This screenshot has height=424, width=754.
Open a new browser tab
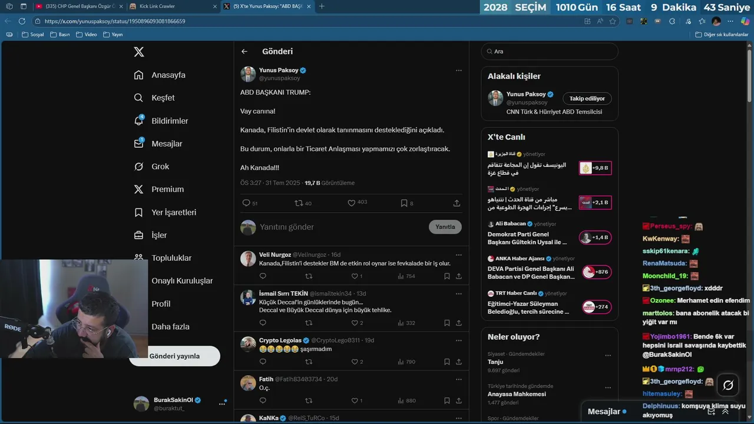(x=322, y=6)
